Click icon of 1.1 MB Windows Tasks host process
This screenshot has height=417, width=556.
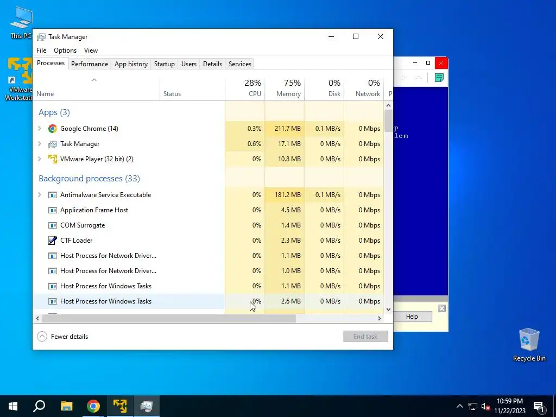[53, 286]
